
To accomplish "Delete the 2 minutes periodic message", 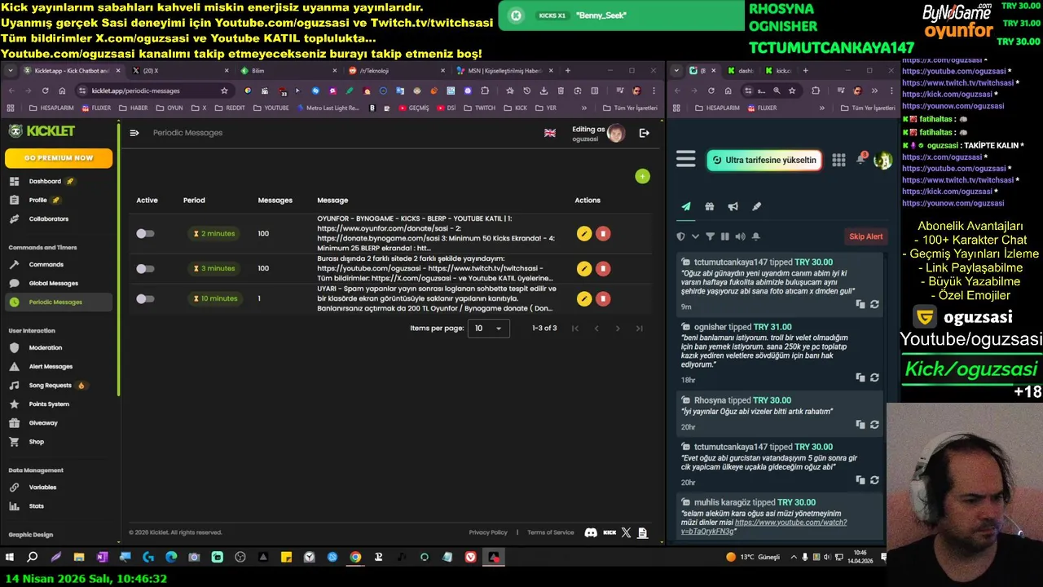I will point(603,234).
